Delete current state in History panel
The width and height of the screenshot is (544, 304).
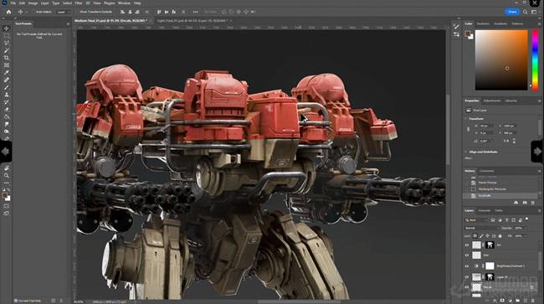click(x=533, y=203)
